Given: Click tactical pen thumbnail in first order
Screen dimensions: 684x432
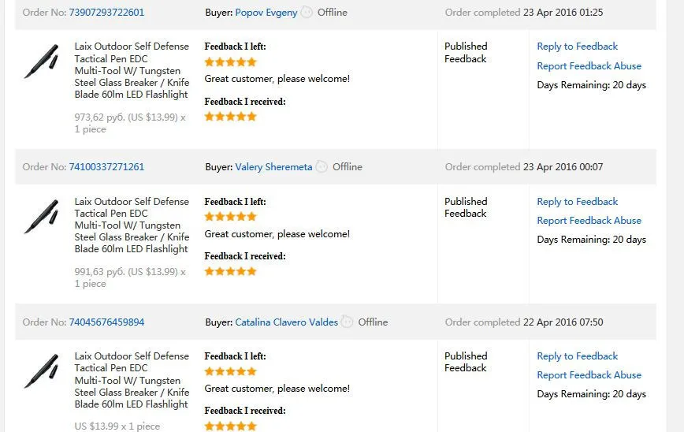Looking at the screenshot, I should point(42,61).
